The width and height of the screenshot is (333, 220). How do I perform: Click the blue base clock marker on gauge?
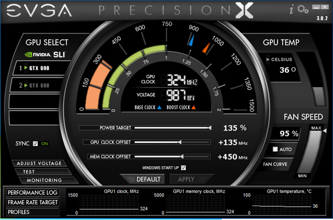(191, 41)
